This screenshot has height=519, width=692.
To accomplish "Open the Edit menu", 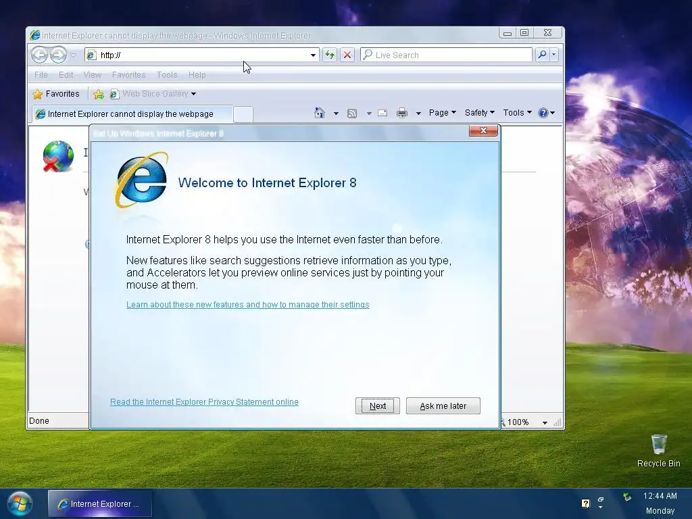I will tap(66, 74).
